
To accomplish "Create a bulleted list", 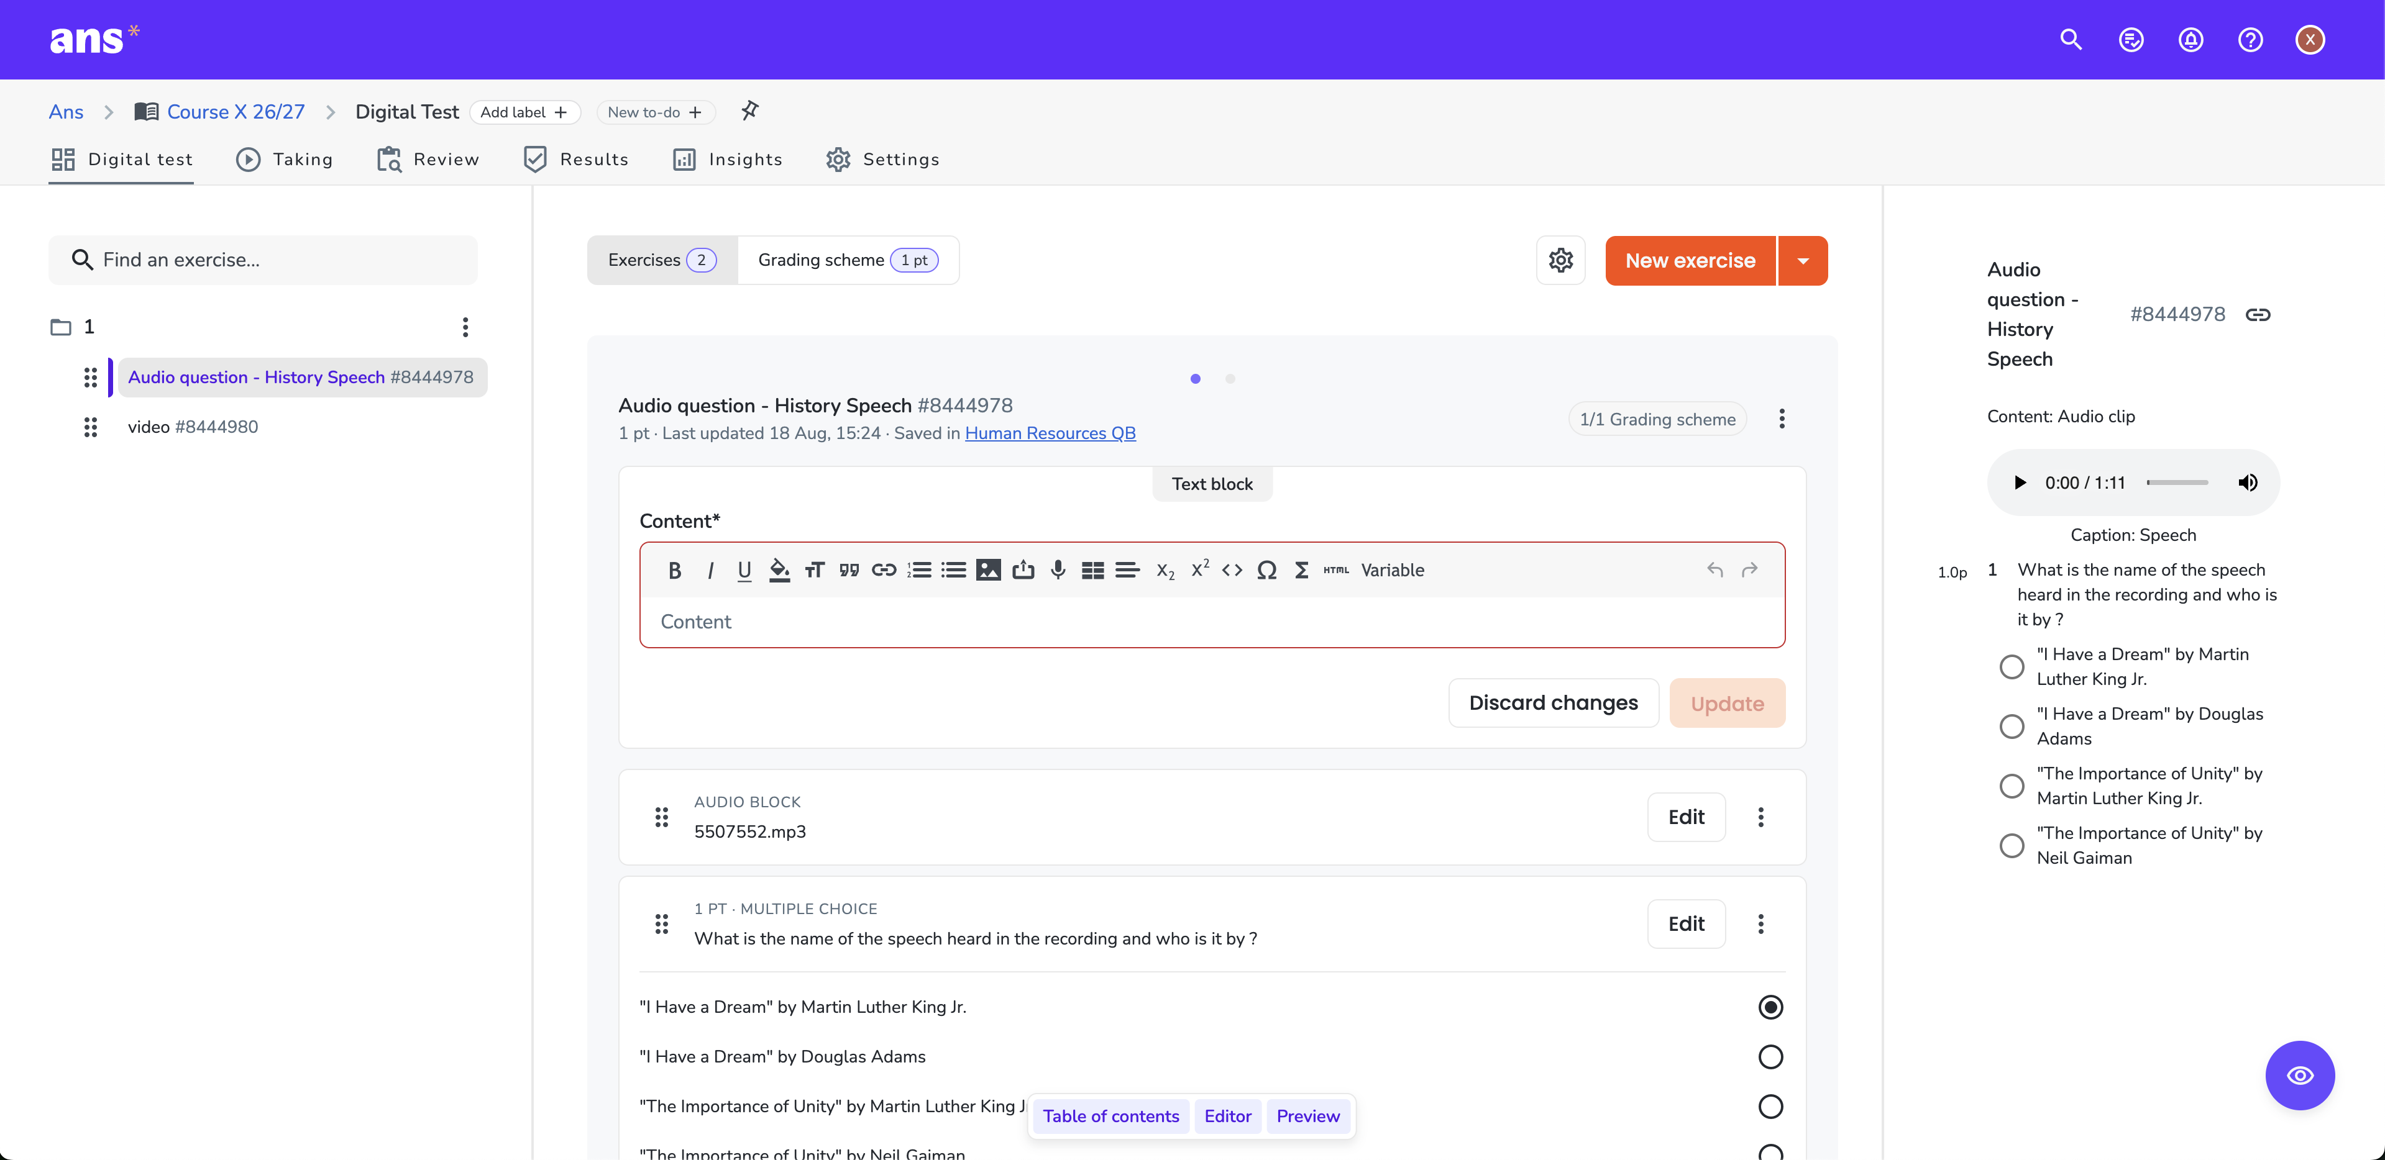I will pos(954,570).
